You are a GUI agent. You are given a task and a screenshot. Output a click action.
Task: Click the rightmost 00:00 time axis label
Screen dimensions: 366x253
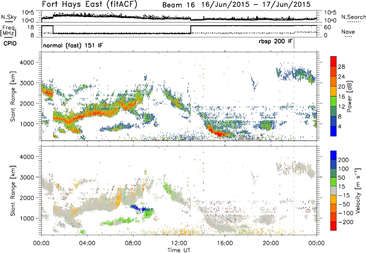[x=317, y=243]
